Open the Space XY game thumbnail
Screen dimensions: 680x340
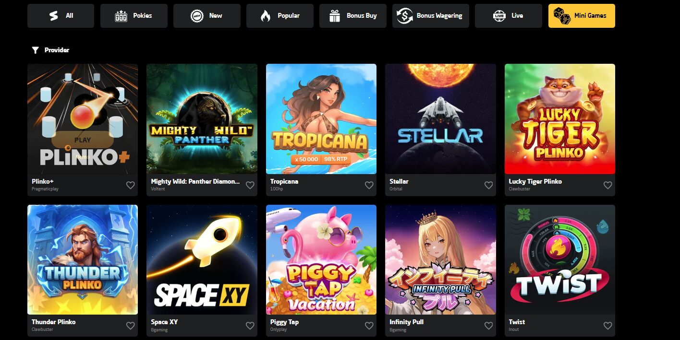[202, 259]
